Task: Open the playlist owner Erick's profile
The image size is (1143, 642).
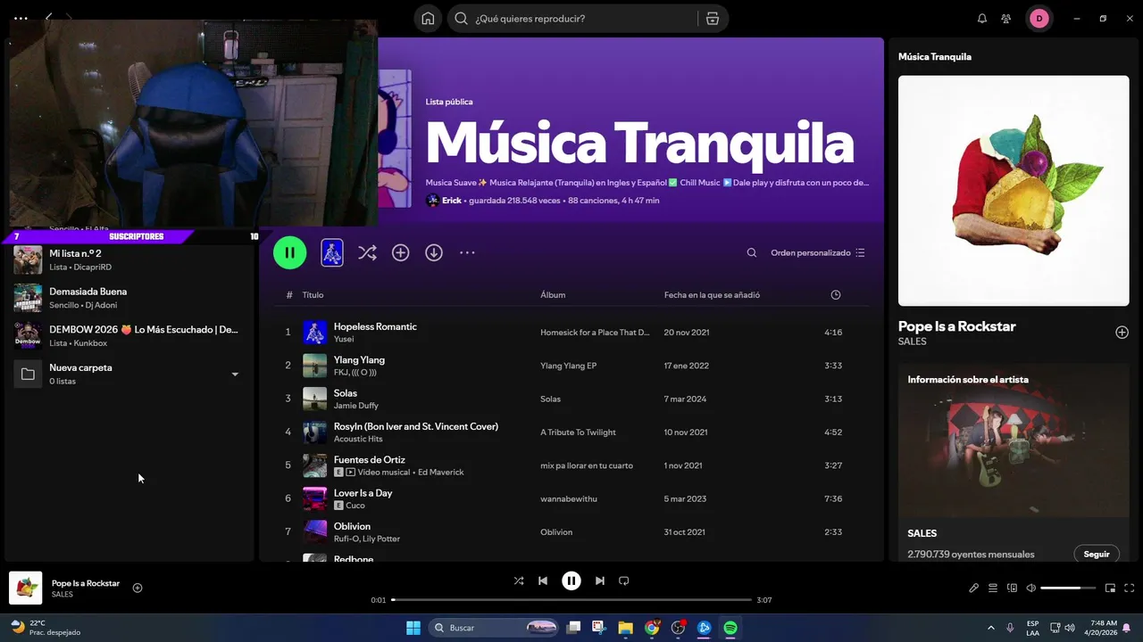Action: (x=452, y=201)
